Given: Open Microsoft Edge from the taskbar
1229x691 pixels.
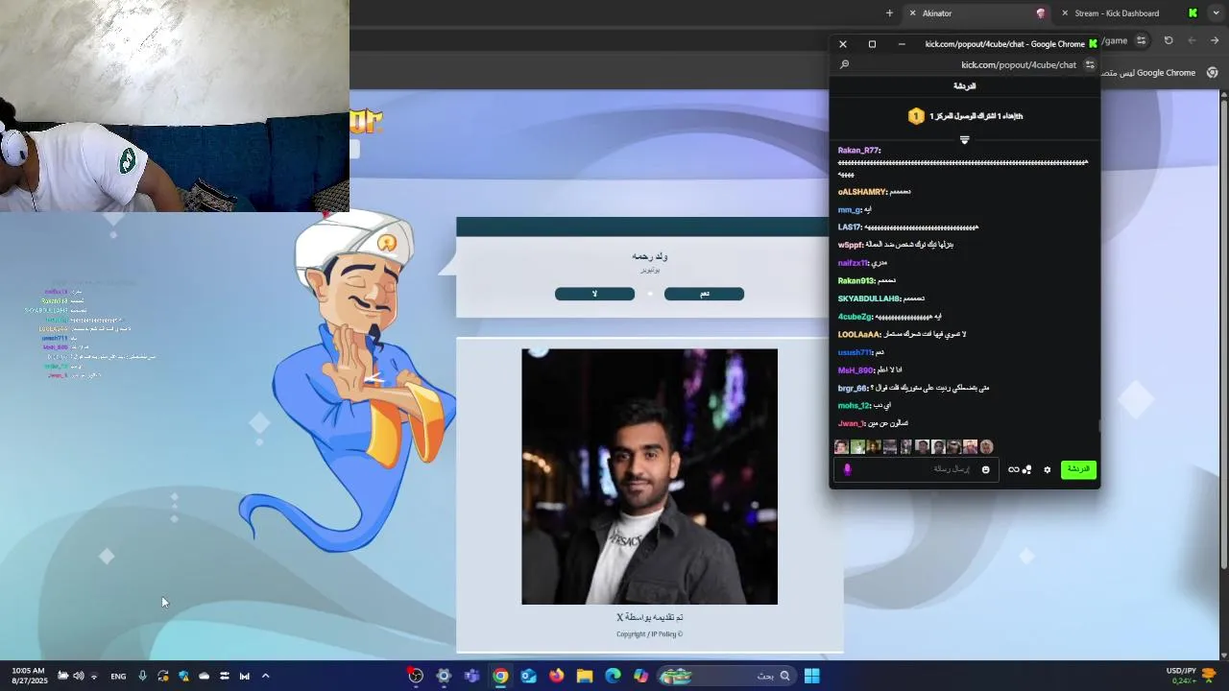Looking at the screenshot, I should point(613,676).
